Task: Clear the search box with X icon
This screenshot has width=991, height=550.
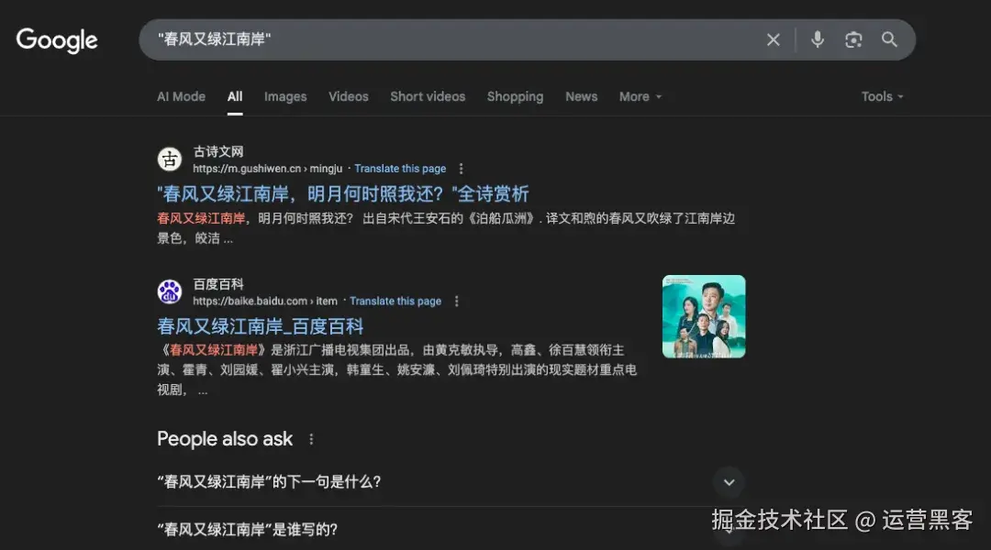Action: point(773,39)
